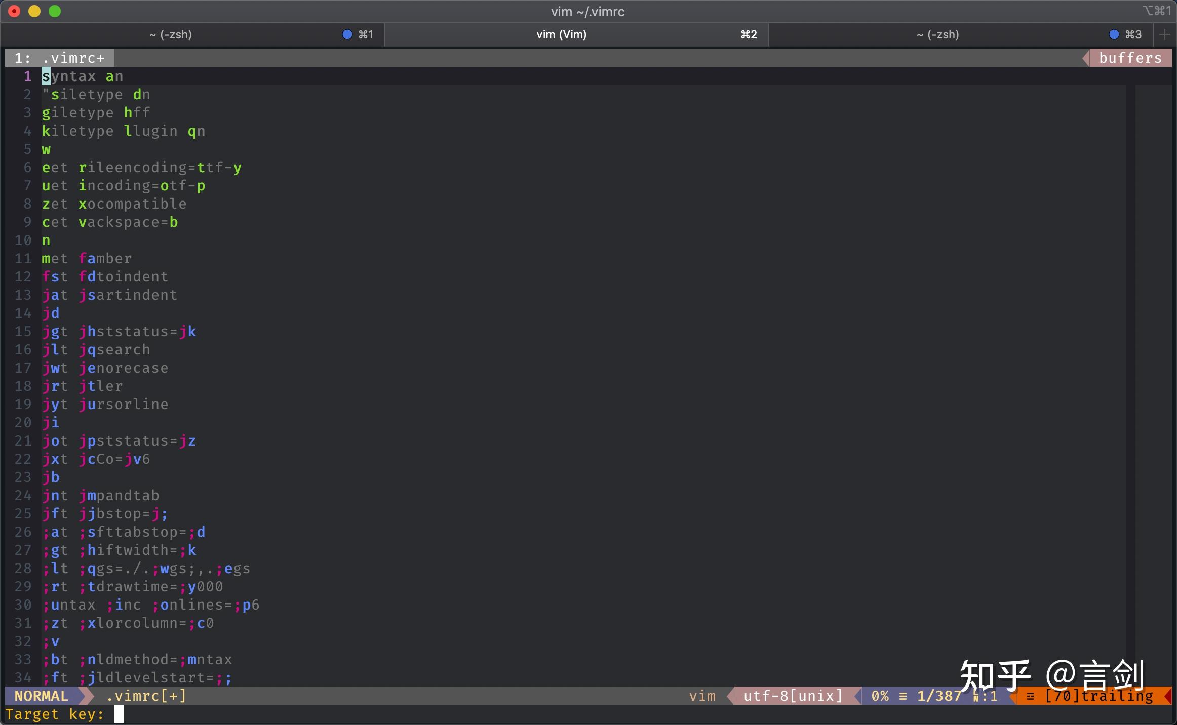The width and height of the screenshot is (1177, 725).
Task: Click the NORMAL mode indicator
Action: [41, 696]
